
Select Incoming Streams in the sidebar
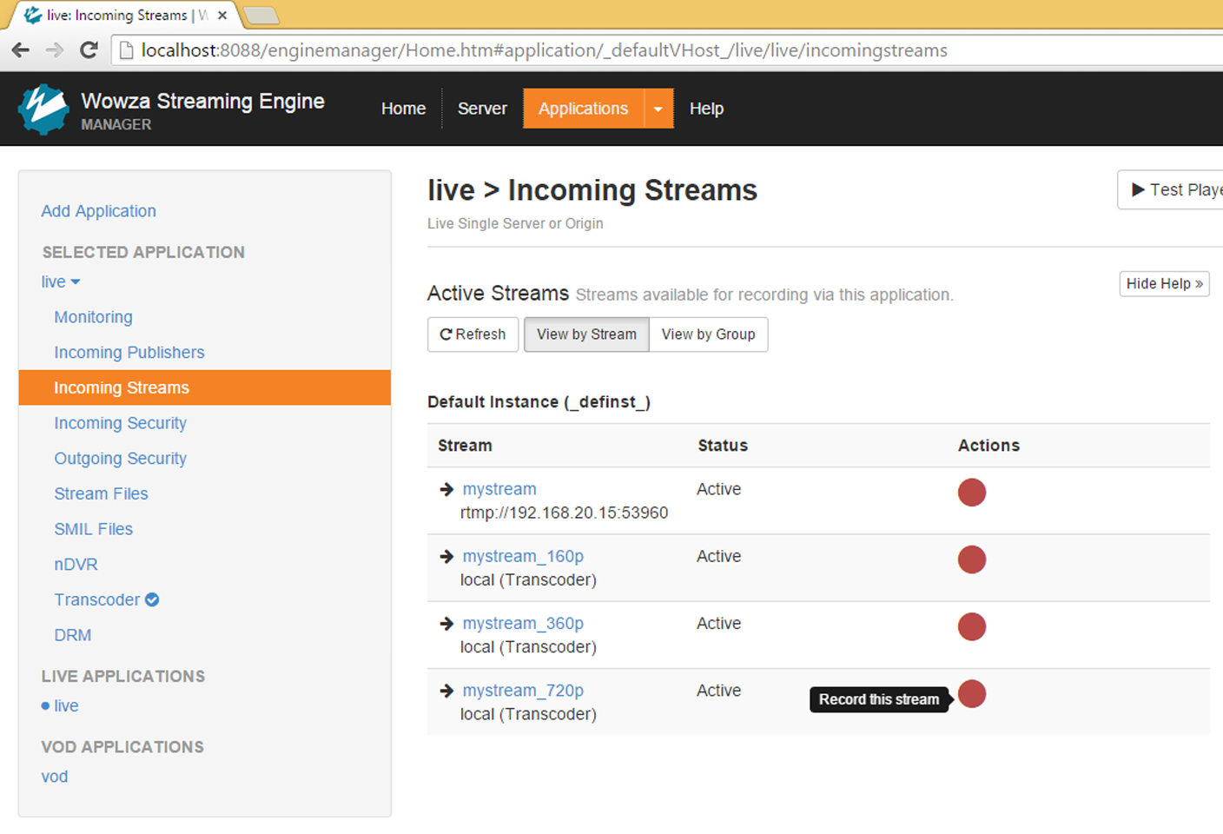pos(205,387)
